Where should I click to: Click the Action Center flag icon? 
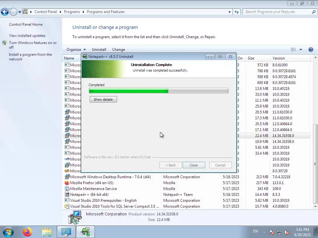coord(271,232)
